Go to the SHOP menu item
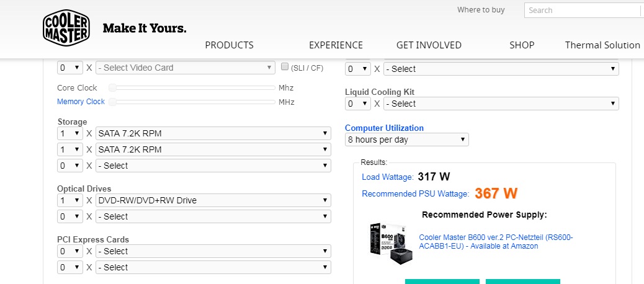The width and height of the screenshot is (644, 284). (522, 45)
